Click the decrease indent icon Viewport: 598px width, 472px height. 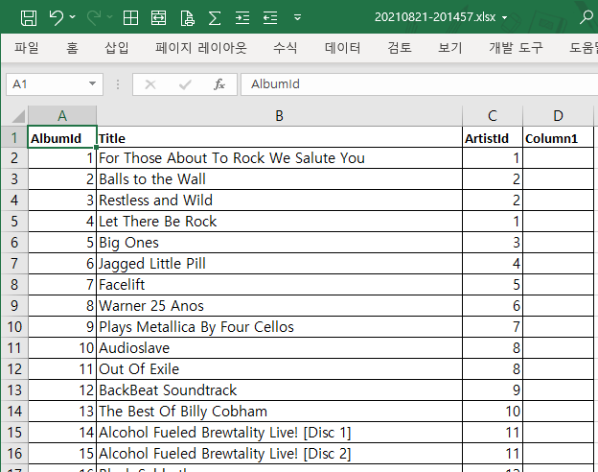[x=270, y=17]
